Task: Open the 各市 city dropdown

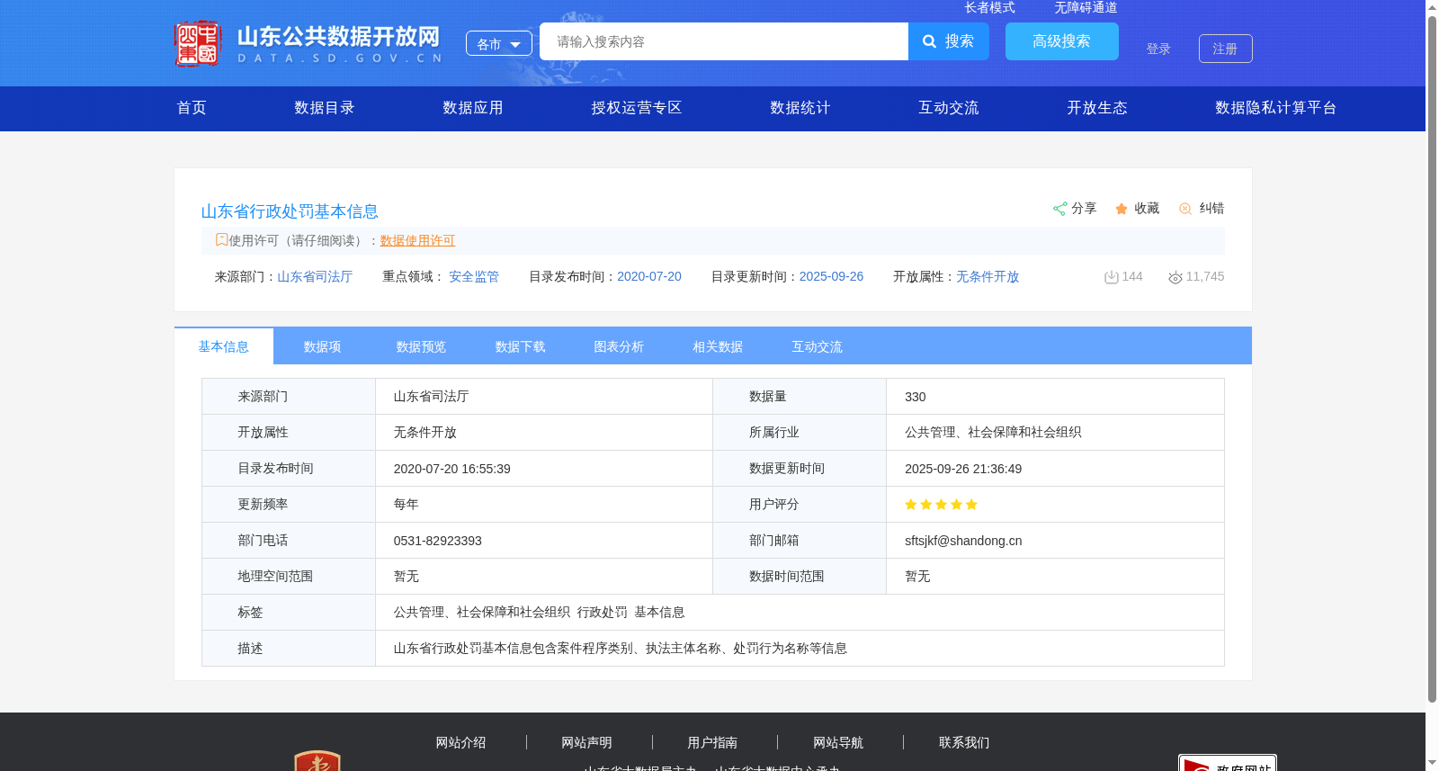Action: [499, 43]
